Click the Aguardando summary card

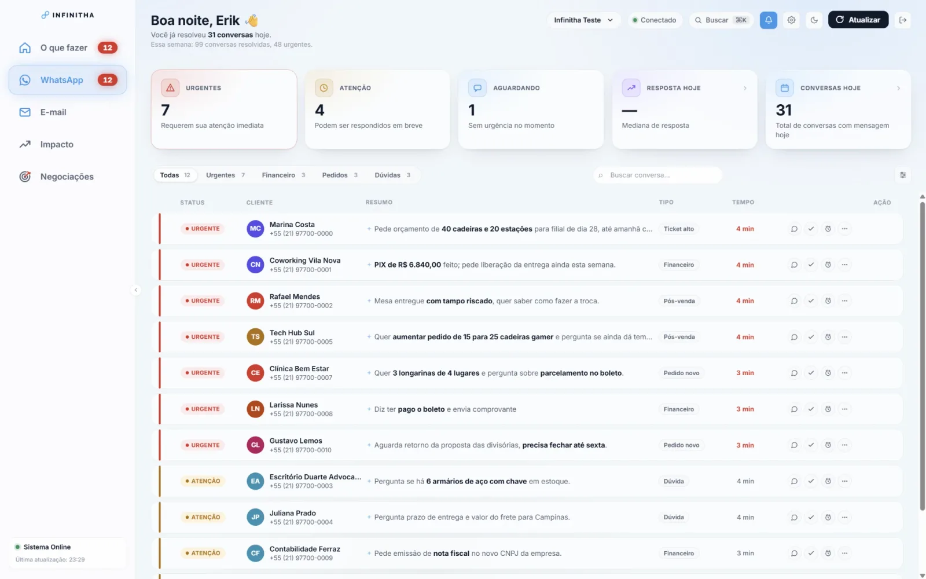click(531, 109)
